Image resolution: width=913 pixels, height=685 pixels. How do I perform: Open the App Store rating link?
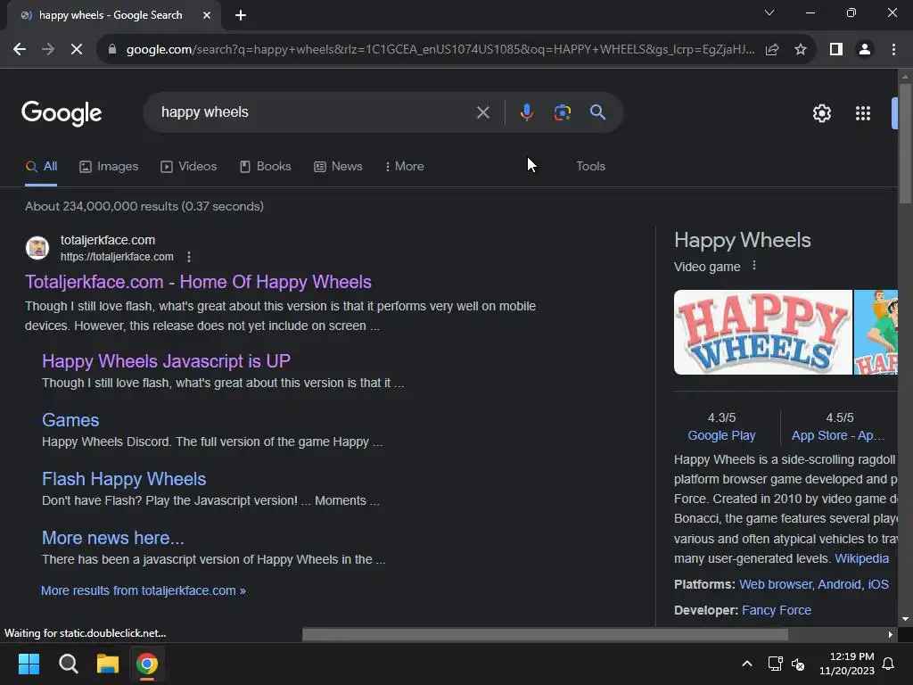tap(838, 435)
